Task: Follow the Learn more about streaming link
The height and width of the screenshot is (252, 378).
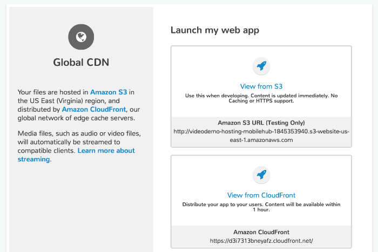Action: 76,155
